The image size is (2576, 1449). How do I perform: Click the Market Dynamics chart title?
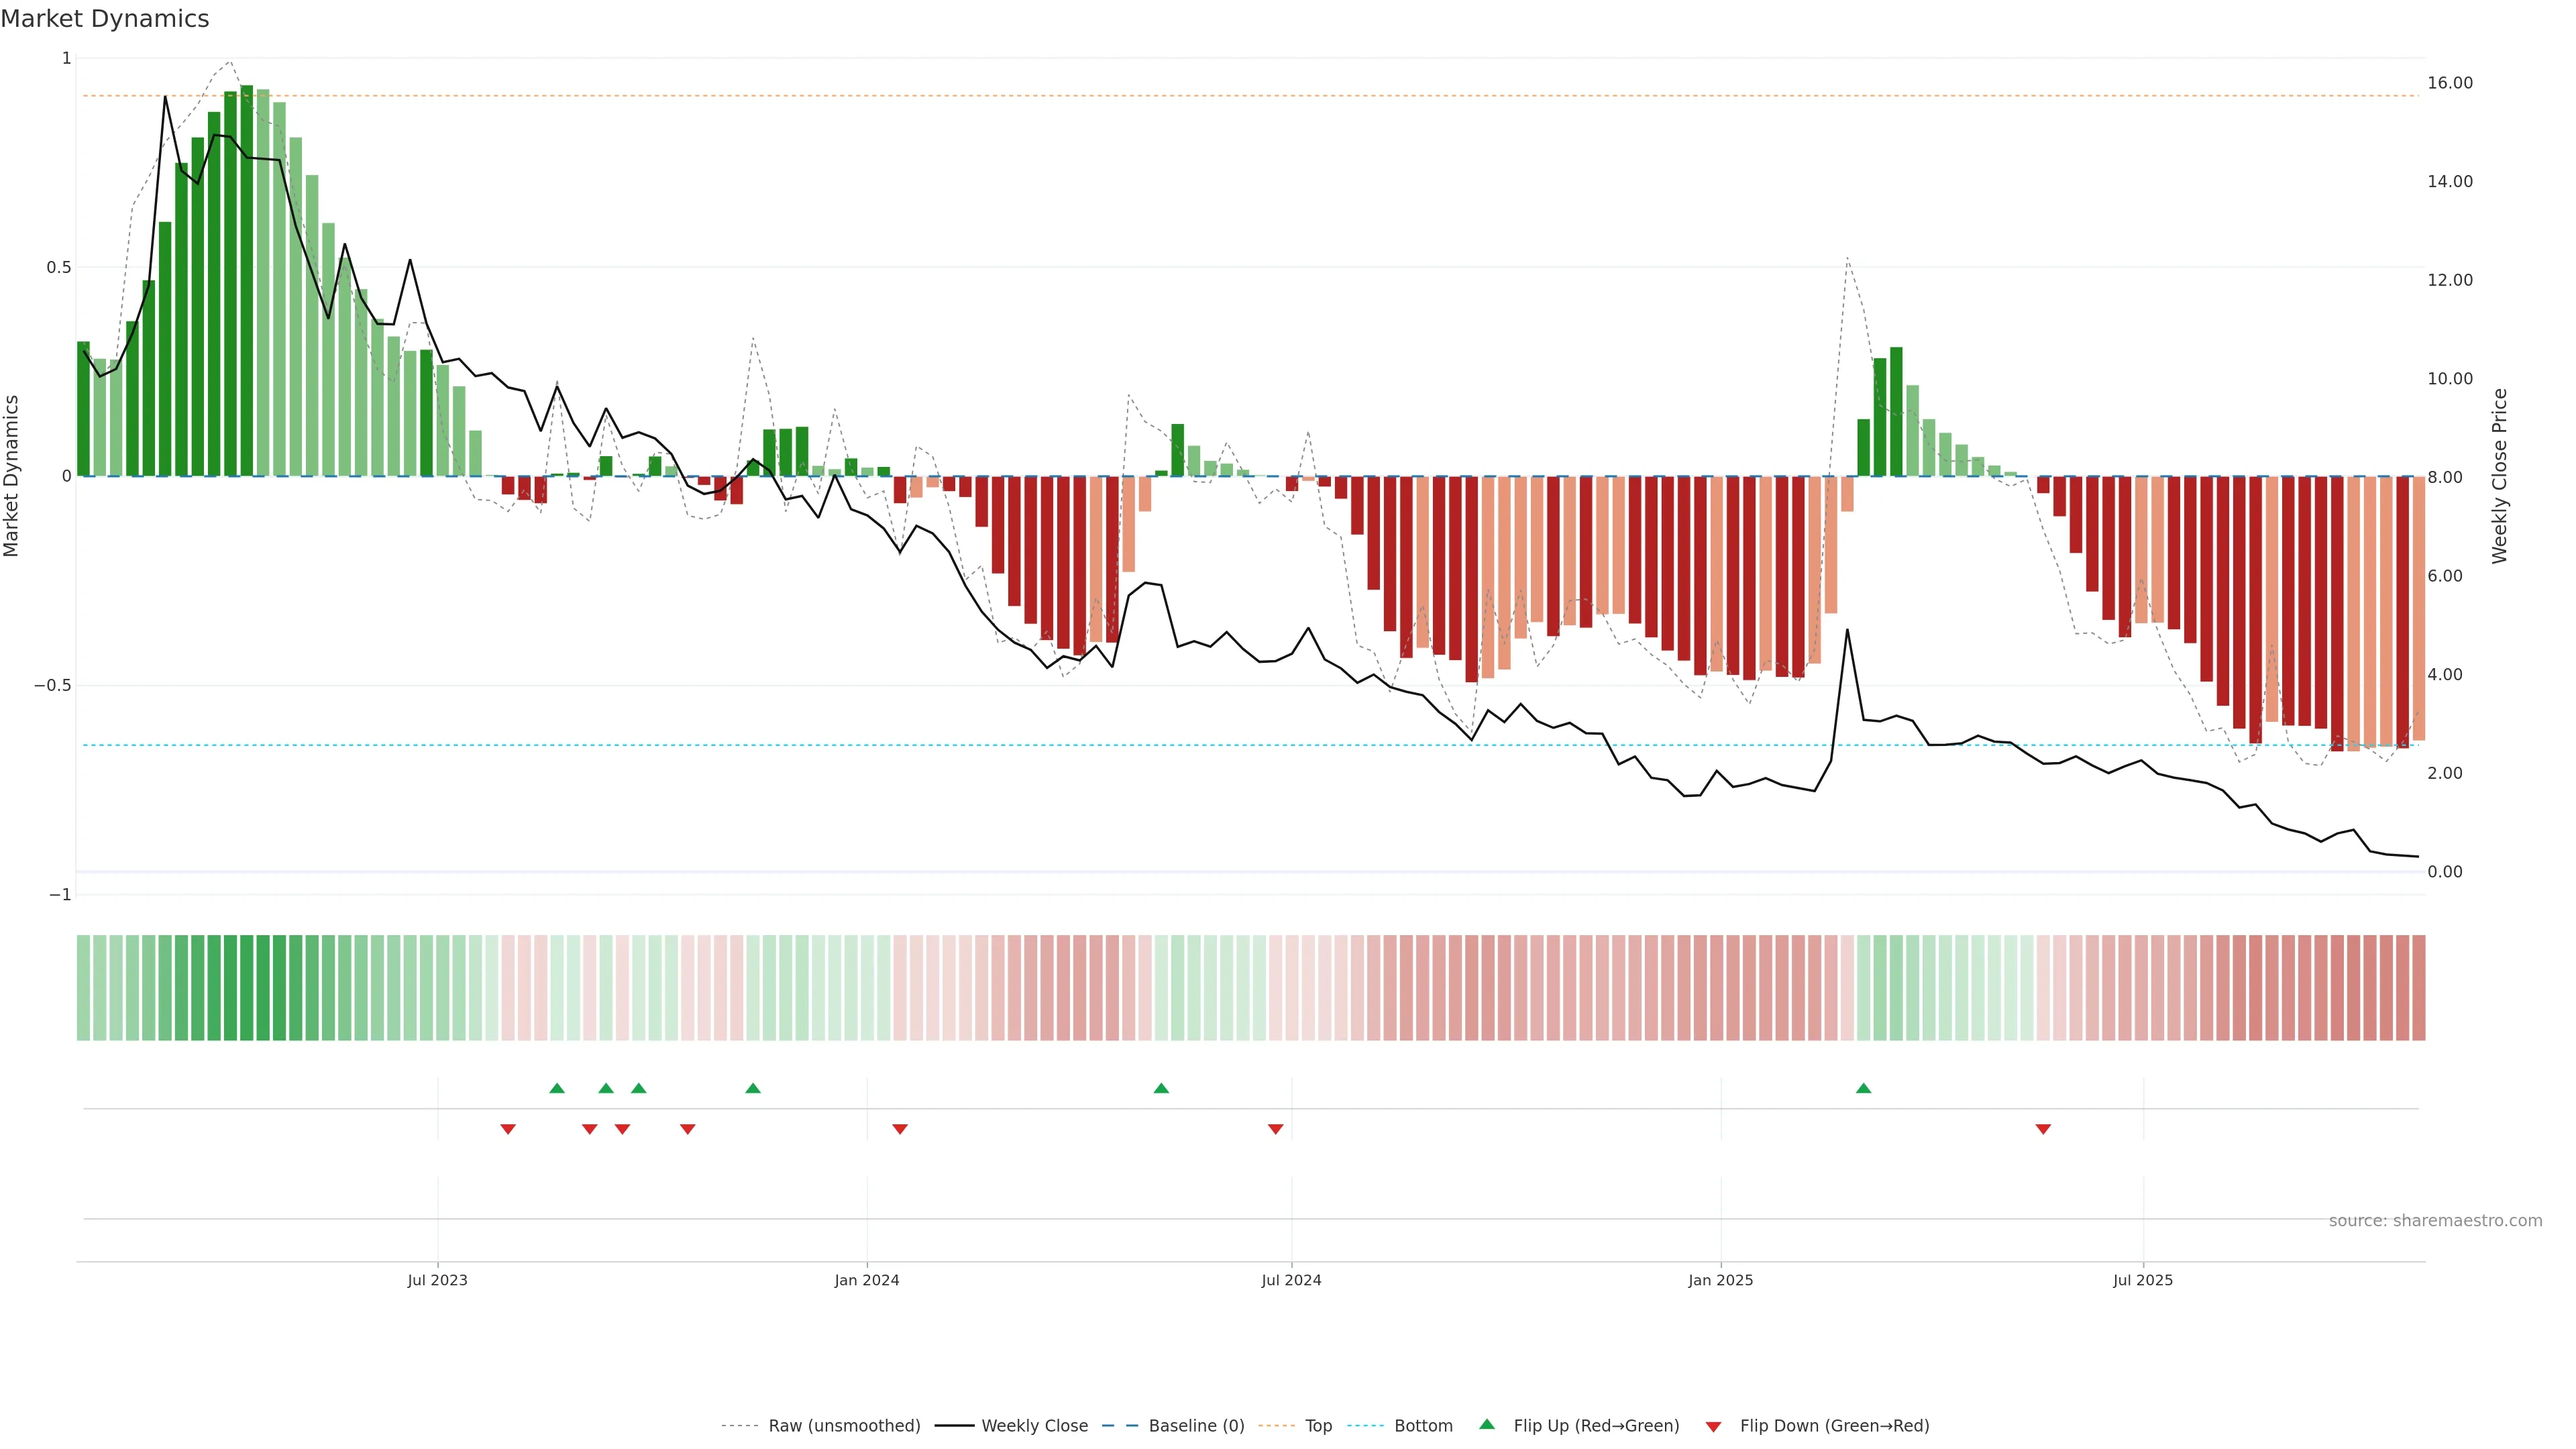tap(105, 19)
